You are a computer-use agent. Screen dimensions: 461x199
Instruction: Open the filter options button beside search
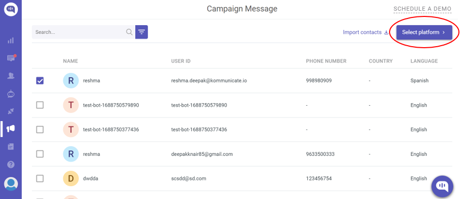[141, 32]
